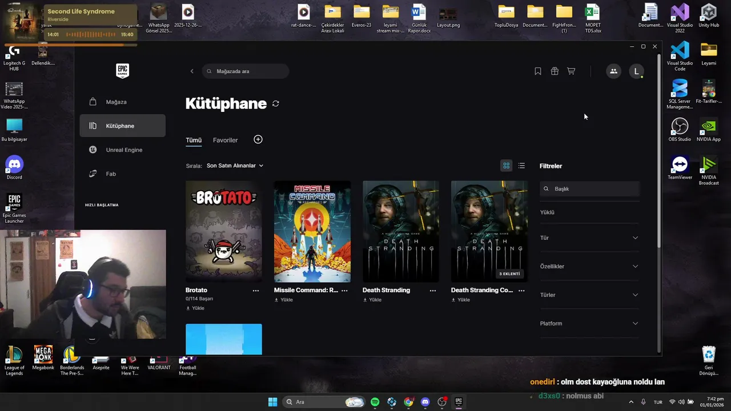This screenshot has height=411, width=731.
Task: Add a new collection with plus icon
Action: 258,139
